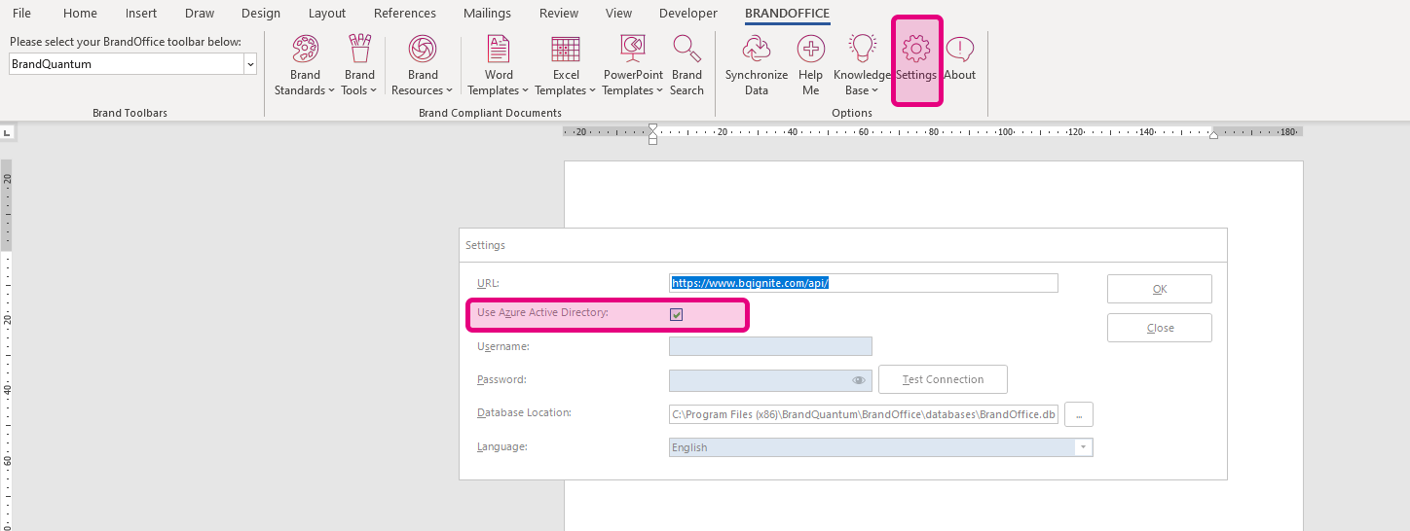Viewport: 1410px width, 531px height.
Task: Select the BRANDOFFICE tab
Action: (788, 14)
